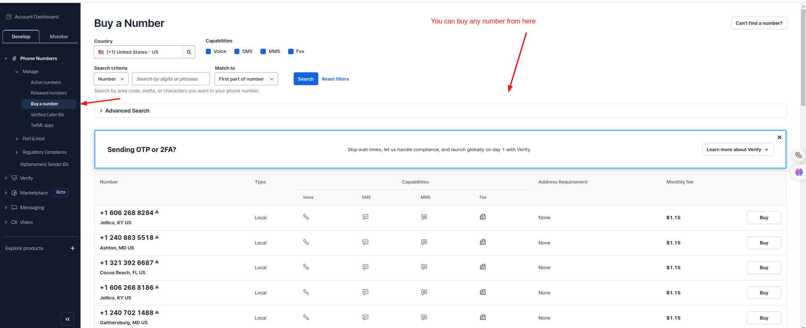This screenshot has height=328, width=806.
Task: Click the plus icon beside Explore products
Action: [73, 248]
